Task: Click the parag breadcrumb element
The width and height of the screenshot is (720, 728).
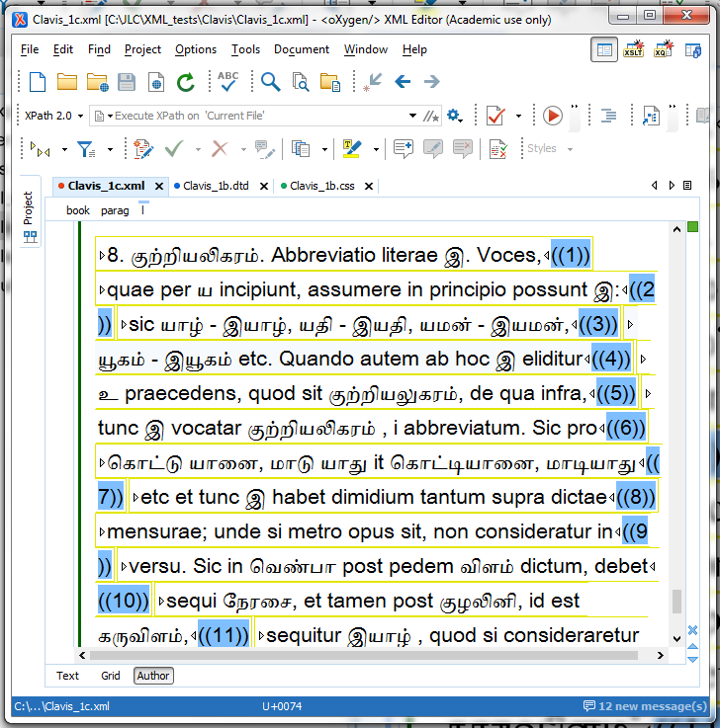Action: pos(115,210)
